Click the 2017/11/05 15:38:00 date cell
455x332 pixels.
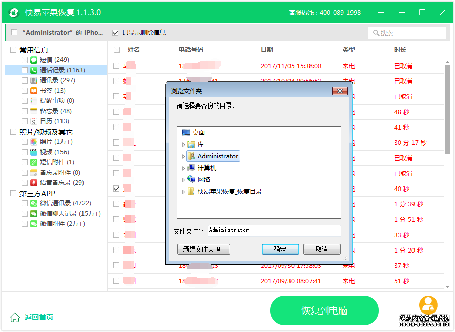pyautogui.click(x=291, y=66)
